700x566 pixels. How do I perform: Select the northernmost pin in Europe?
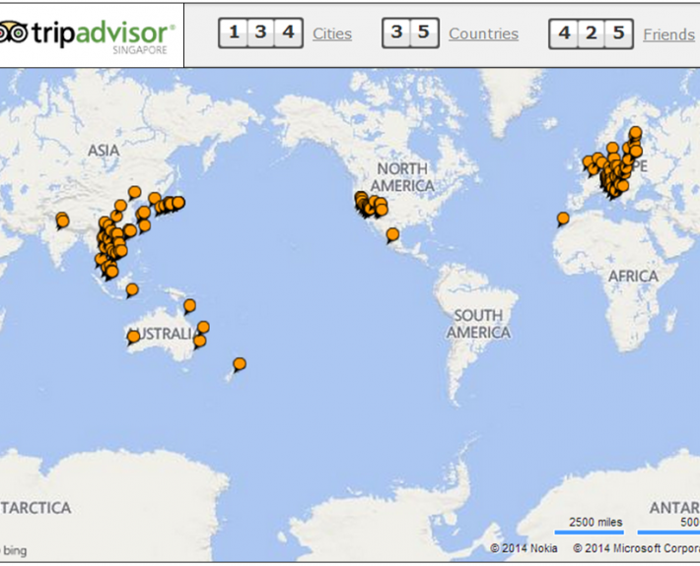(x=635, y=132)
